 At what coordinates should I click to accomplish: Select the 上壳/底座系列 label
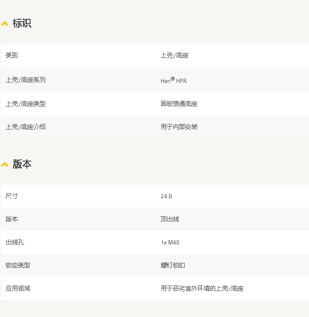25,80
